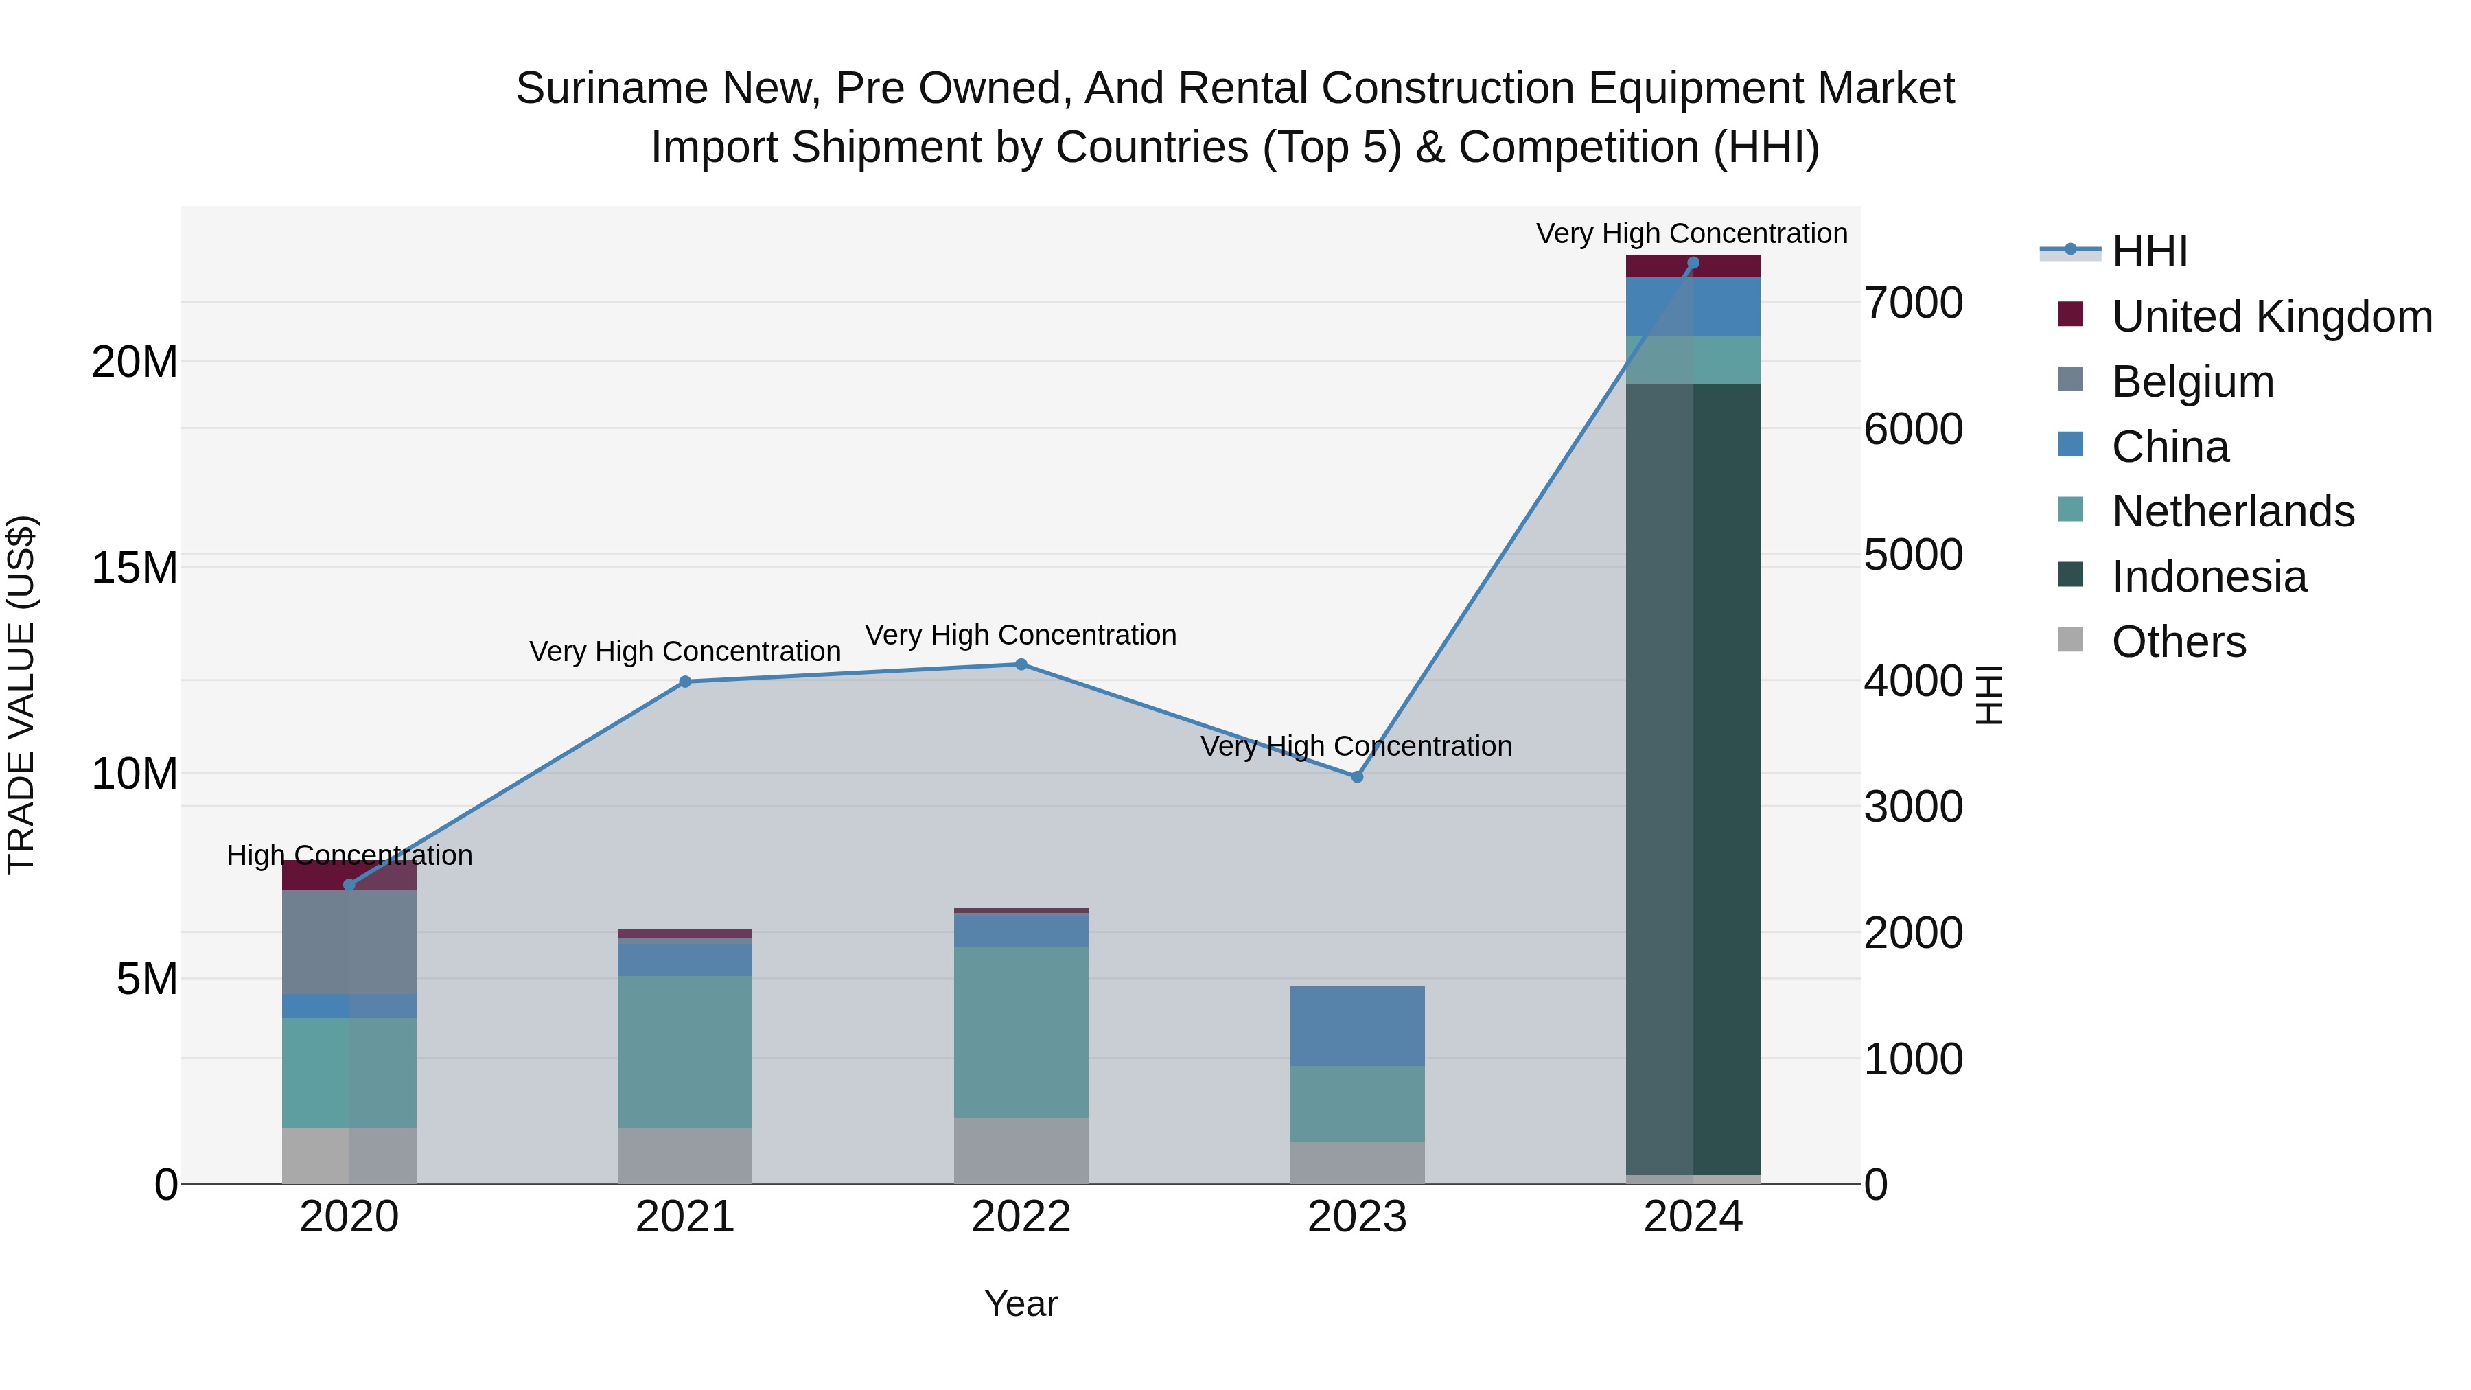
Task: Click the 2021 Netherlands bar segment
Action: click(x=685, y=1052)
